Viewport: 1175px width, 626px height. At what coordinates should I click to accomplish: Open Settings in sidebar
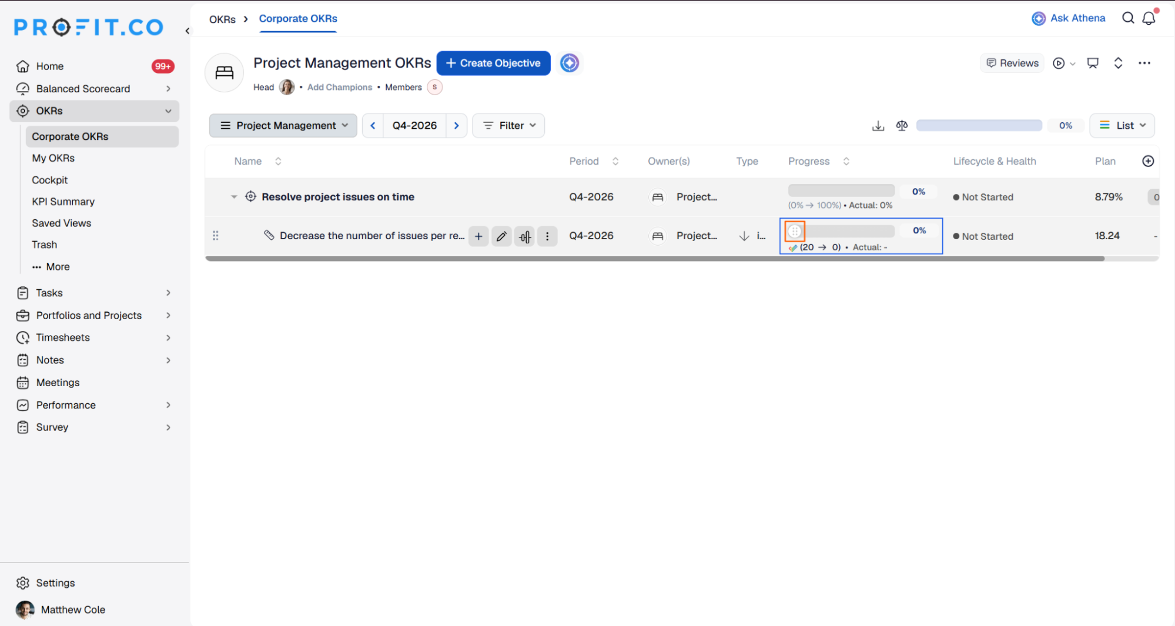(x=55, y=583)
